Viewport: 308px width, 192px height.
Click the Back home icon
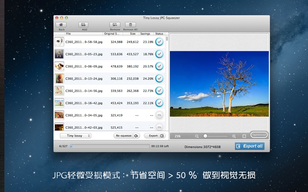(61, 25)
